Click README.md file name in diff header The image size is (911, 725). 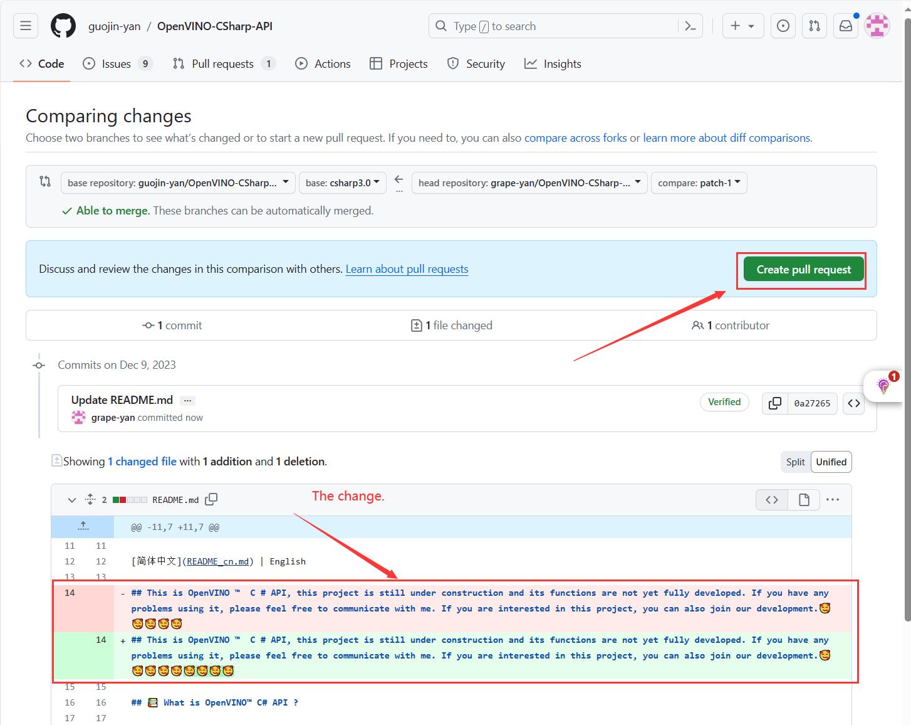175,500
